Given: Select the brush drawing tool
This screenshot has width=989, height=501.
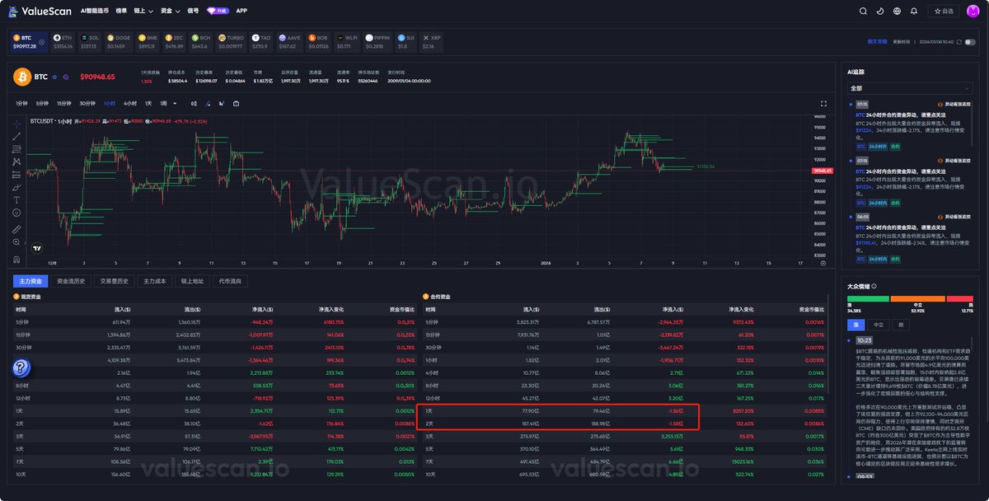Looking at the screenshot, I should [16, 188].
